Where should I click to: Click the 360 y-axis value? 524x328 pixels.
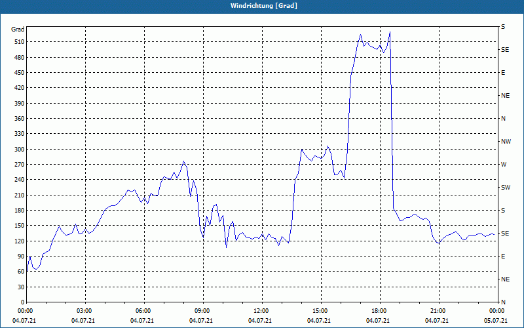click(x=20, y=119)
